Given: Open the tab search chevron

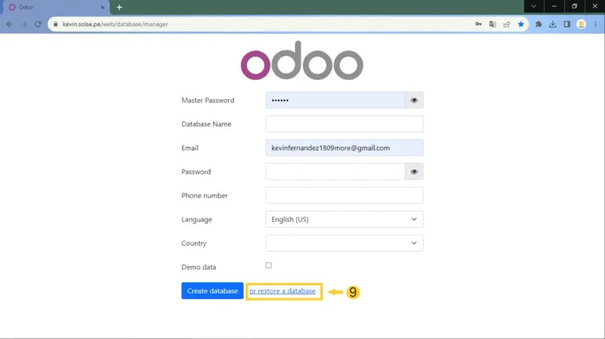Looking at the screenshot, I should pos(534,6).
